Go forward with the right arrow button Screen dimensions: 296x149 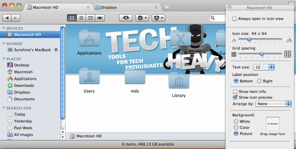click(x=16, y=18)
